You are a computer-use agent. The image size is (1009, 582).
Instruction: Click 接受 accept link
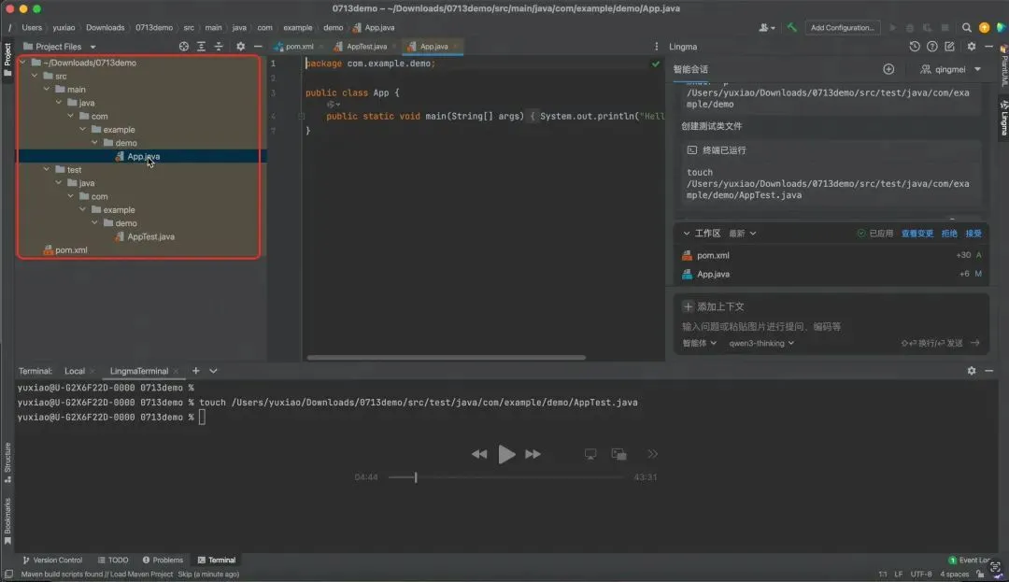[973, 234]
